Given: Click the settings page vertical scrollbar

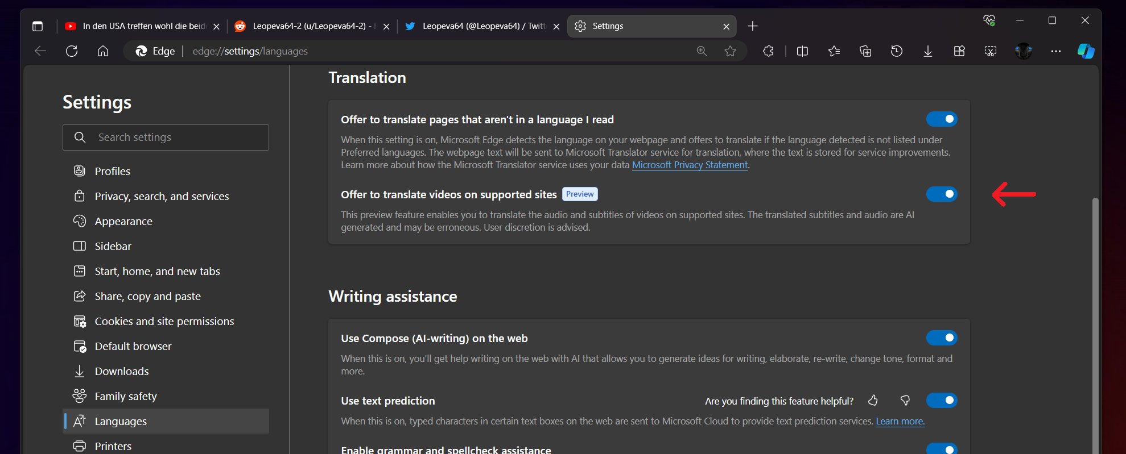Looking at the screenshot, I should pyautogui.click(x=1095, y=326).
